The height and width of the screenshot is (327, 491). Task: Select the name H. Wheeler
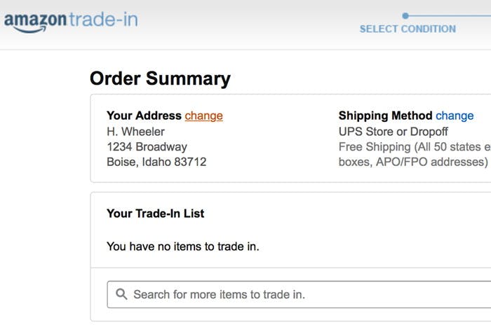click(x=135, y=132)
